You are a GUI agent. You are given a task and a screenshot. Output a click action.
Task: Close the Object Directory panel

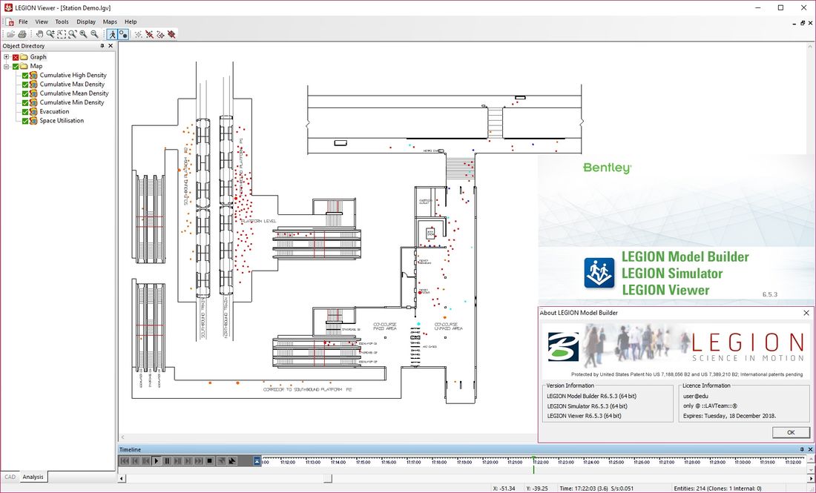tap(111, 46)
